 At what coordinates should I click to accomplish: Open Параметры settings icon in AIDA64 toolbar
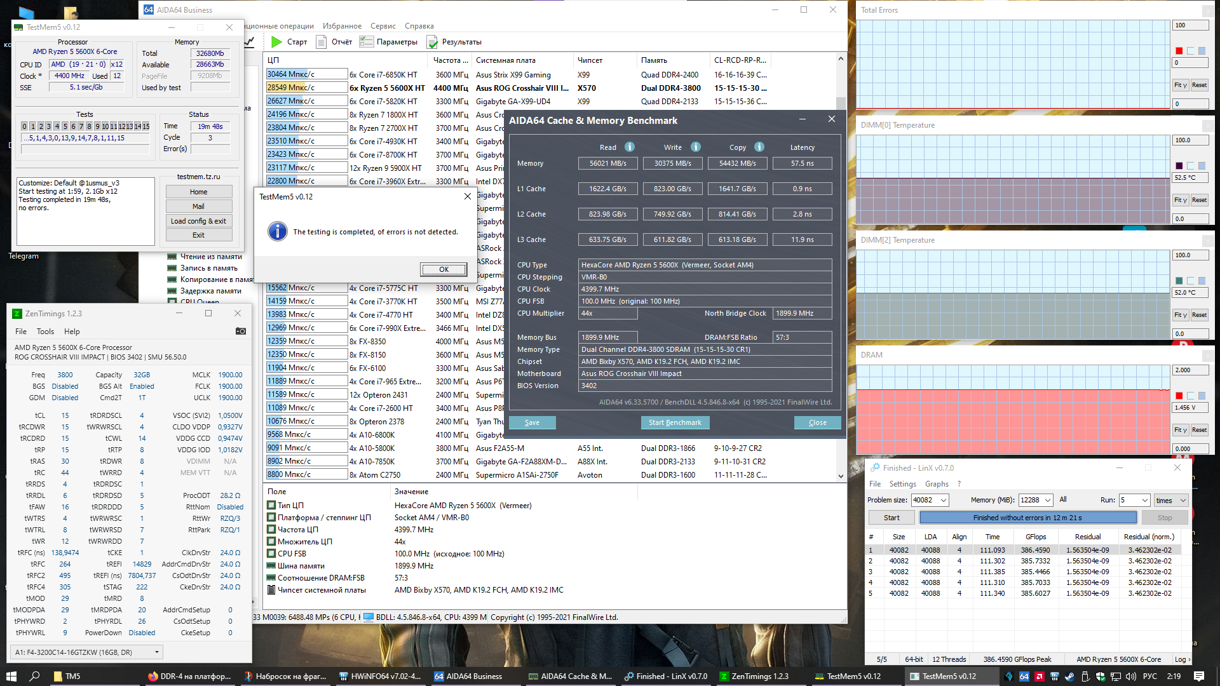366,42
